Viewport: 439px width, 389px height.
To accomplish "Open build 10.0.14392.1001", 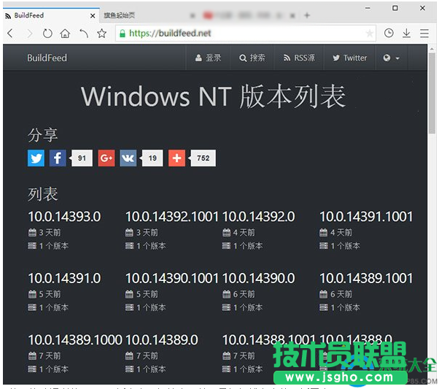I will 171,216.
